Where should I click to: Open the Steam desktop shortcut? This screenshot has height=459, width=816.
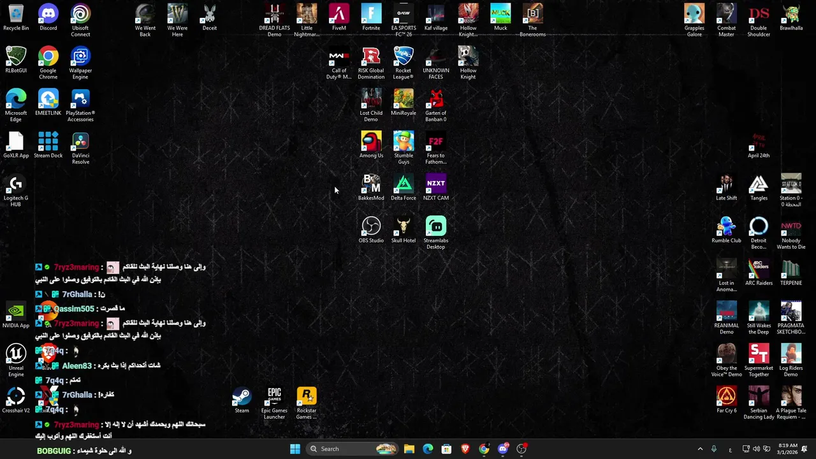[x=242, y=400]
